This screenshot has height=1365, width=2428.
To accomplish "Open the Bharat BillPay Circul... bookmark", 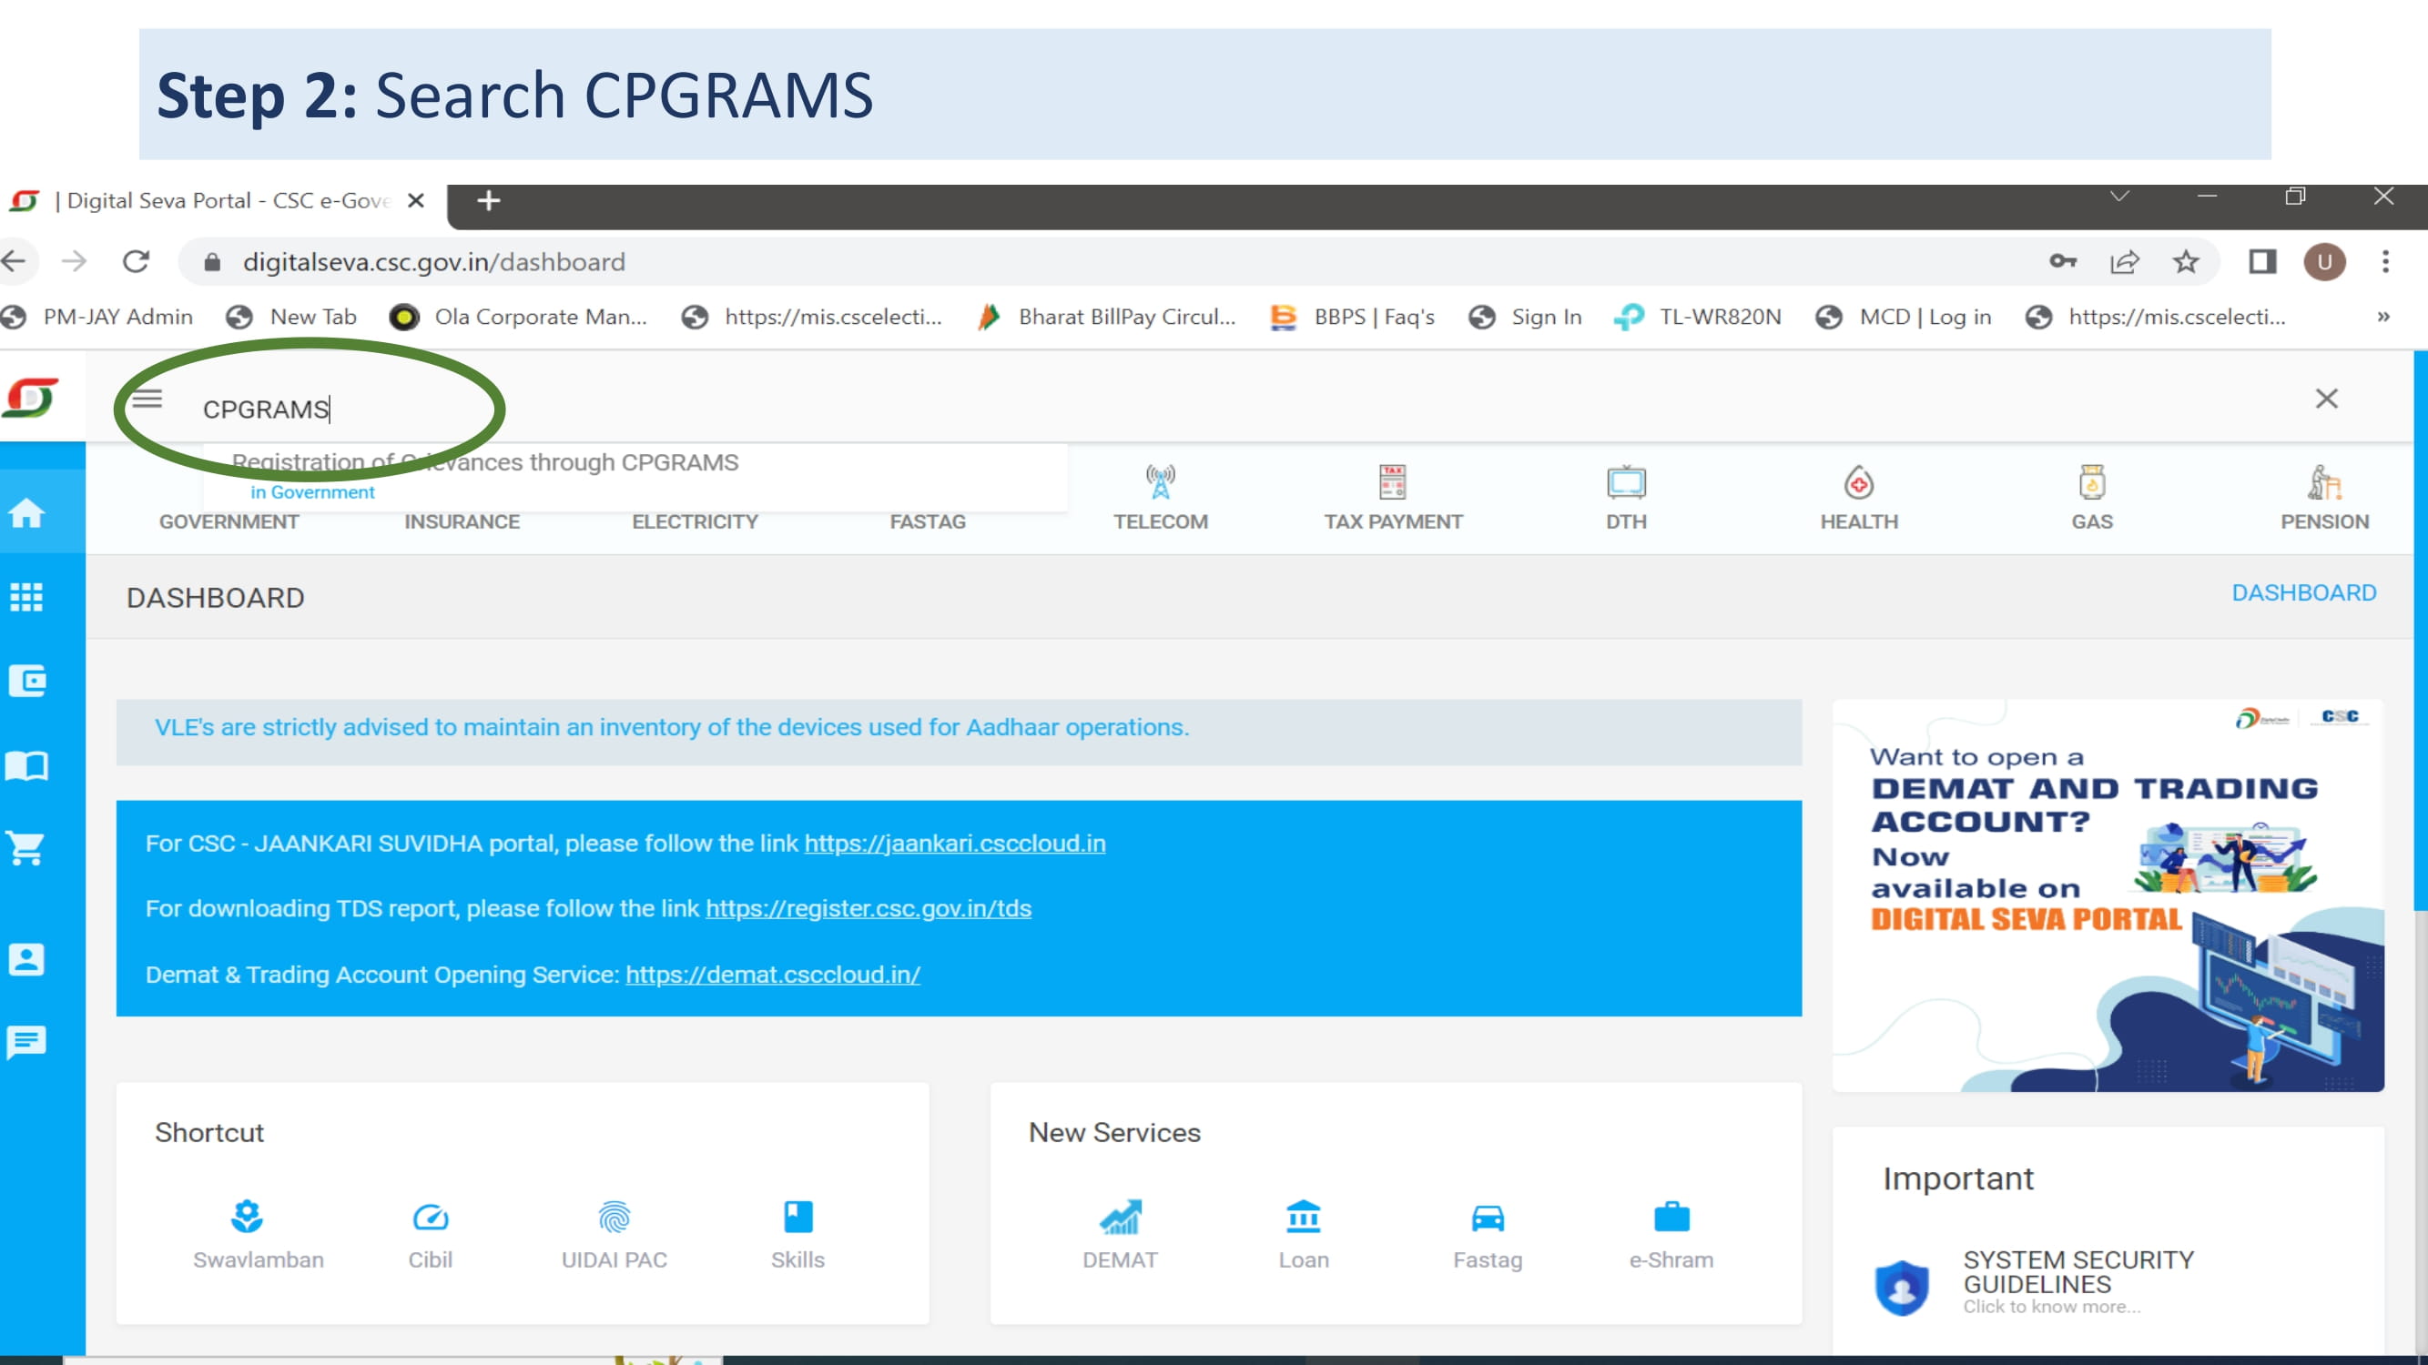I will coord(1108,317).
